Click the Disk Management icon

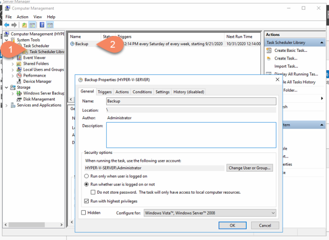pos(19,99)
